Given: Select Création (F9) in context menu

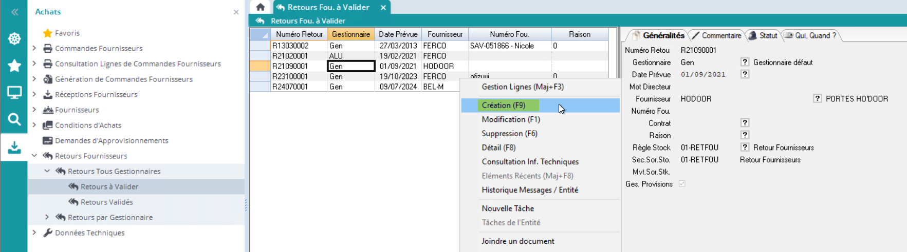Looking at the screenshot, I should click(x=503, y=105).
